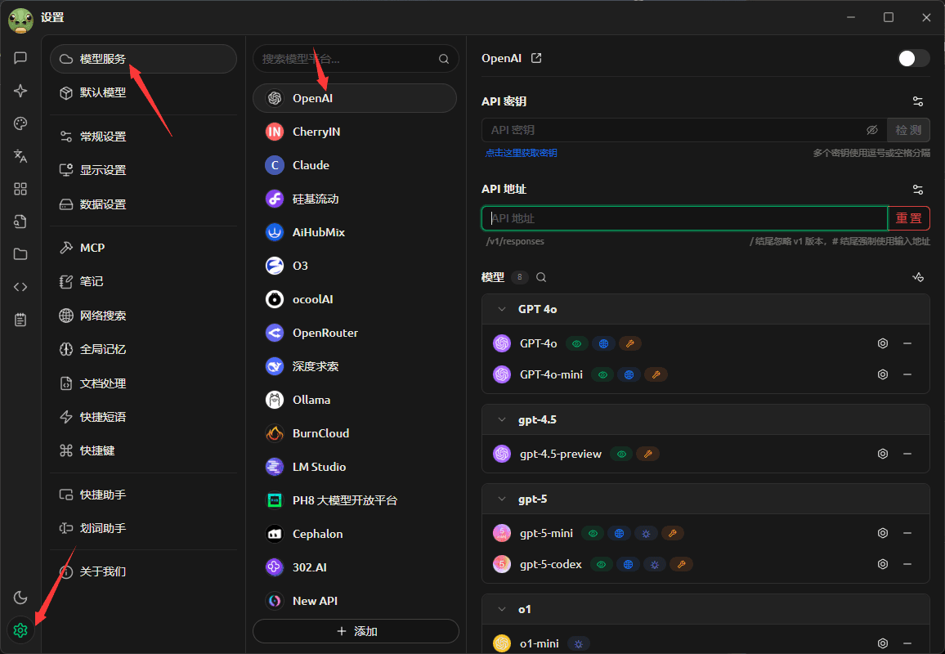This screenshot has height=654, width=945.
Task: Reveal the API key using the eye icon
Action: coord(871,129)
